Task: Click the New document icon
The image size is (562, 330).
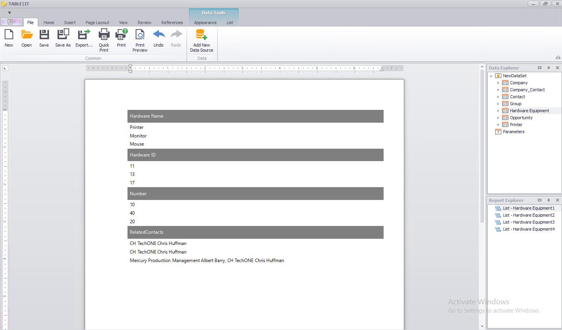Action: coord(9,38)
